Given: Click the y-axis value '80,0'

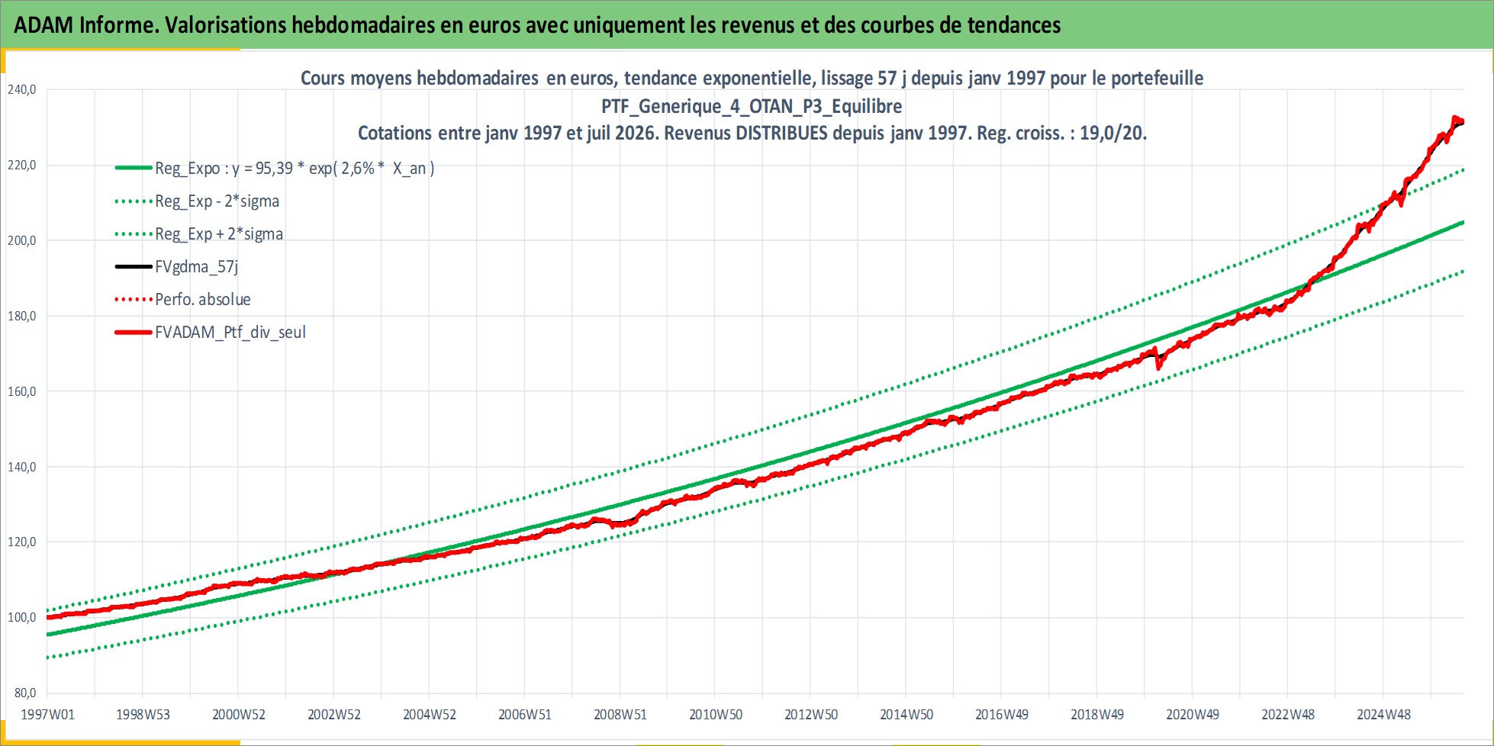Looking at the screenshot, I should click(x=25, y=693).
